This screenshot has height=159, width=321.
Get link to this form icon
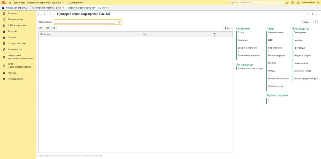coord(307,14)
